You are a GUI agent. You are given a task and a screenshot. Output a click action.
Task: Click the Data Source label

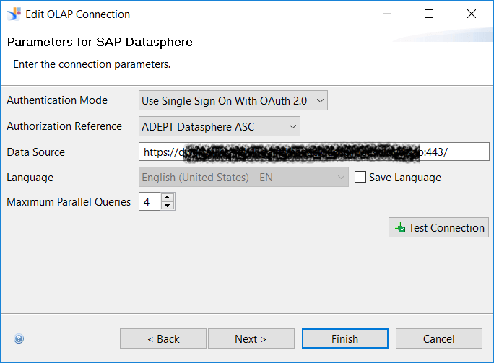click(36, 152)
